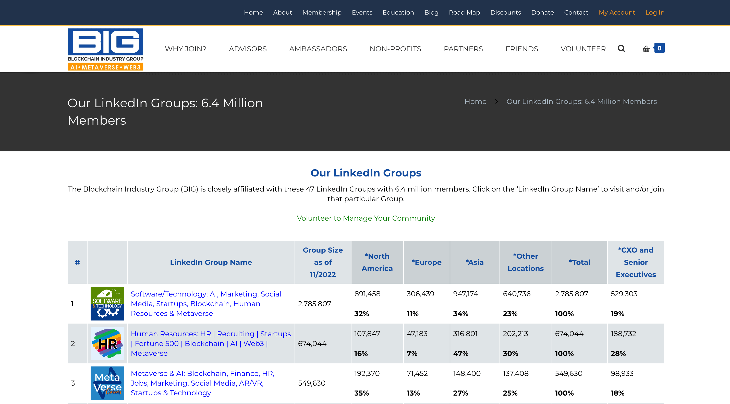
Task: Open the Events menu item
Action: (x=362, y=13)
